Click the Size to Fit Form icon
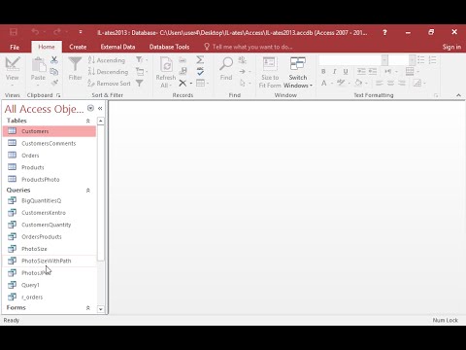466x350 pixels. pos(270,64)
